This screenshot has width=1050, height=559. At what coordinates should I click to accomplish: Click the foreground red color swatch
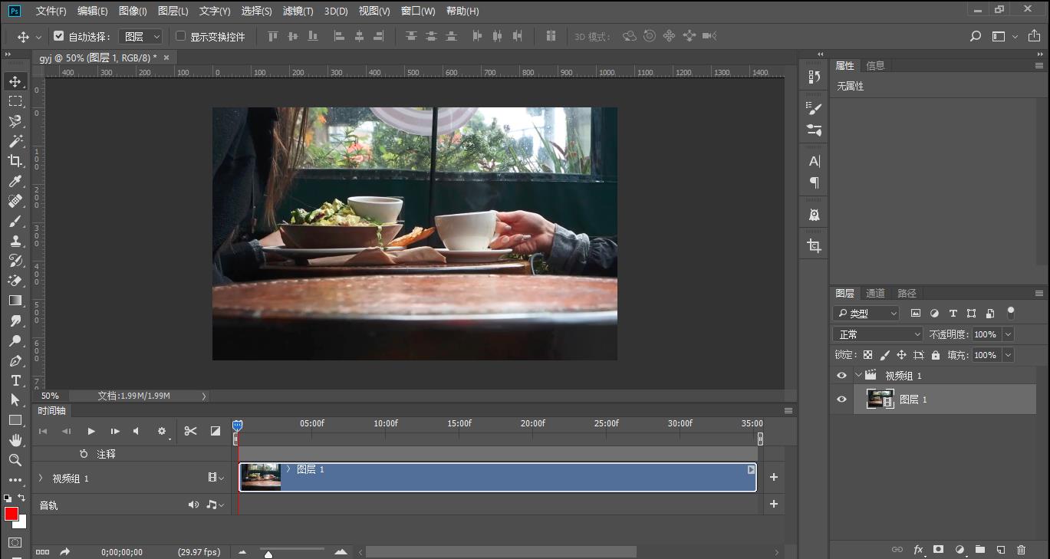(12, 514)
